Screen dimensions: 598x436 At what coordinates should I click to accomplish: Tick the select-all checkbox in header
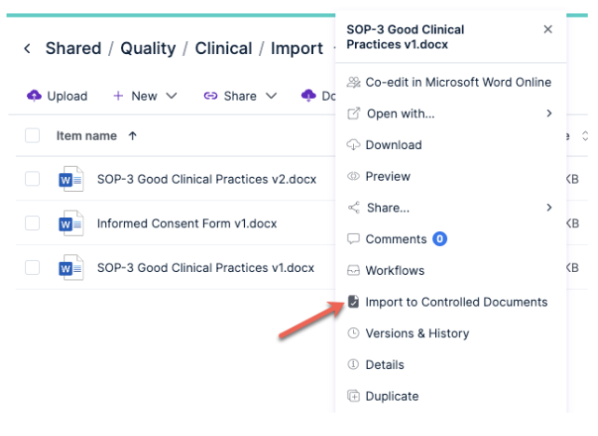(x=33, y=136)
